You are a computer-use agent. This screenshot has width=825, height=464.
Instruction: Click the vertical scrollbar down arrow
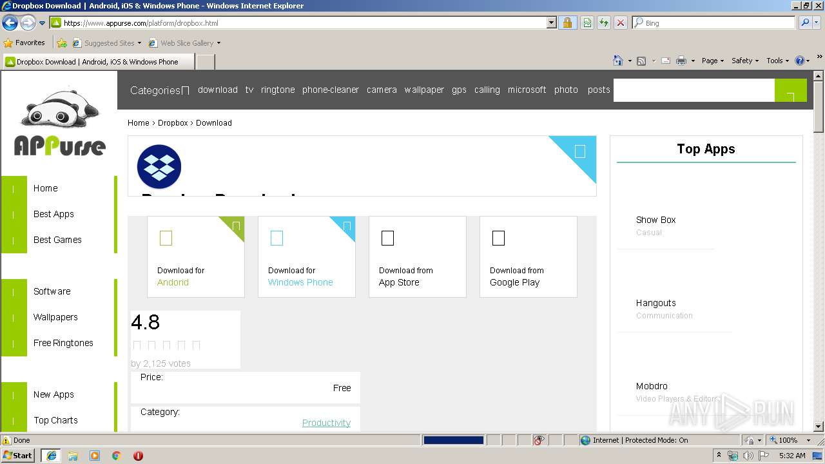pyautogui.click(x=819, y=427)
